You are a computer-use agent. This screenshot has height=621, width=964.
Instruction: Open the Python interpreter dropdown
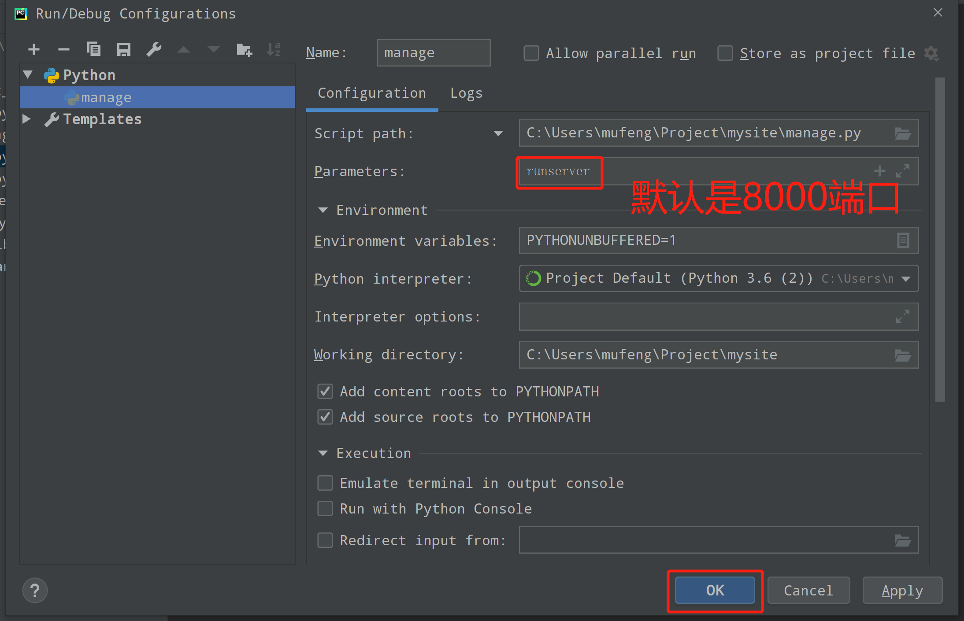906,279
